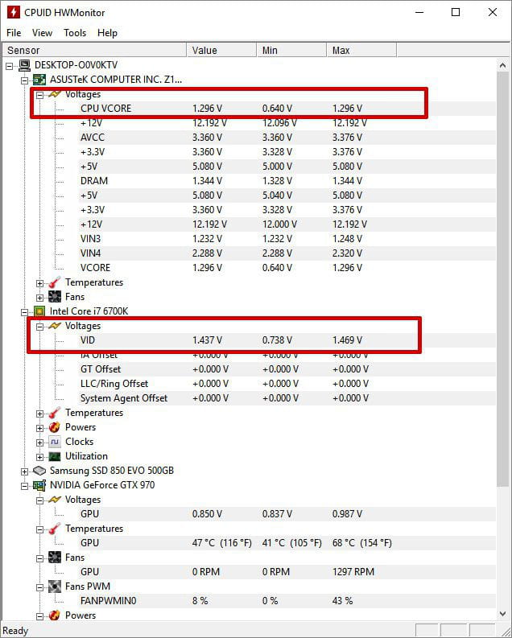Select the System Agent Offset row

[x=287, y=398]
